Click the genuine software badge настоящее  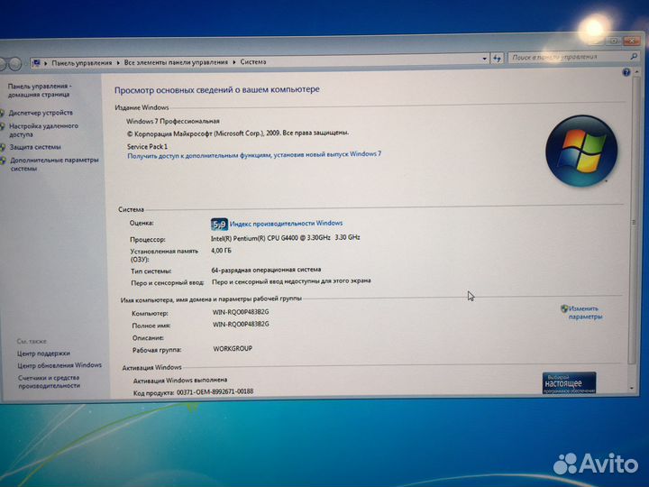click(x=569, y=383)
